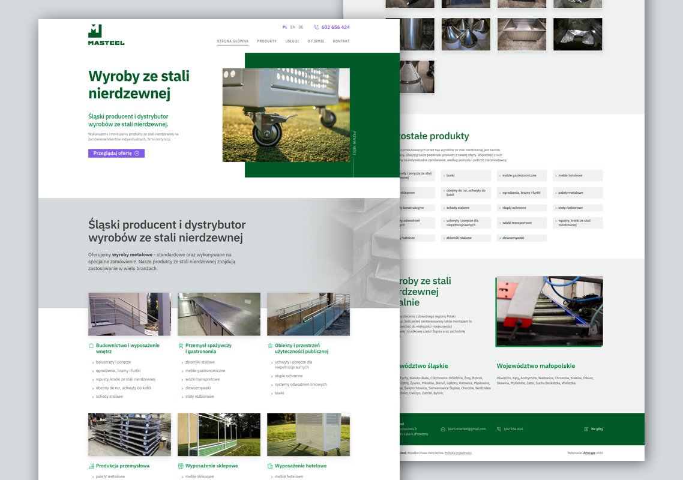Click the Do góry arrow icon in footer
Image resolution: width=683 pixels, height=480 pixels.
click(586, 429)
